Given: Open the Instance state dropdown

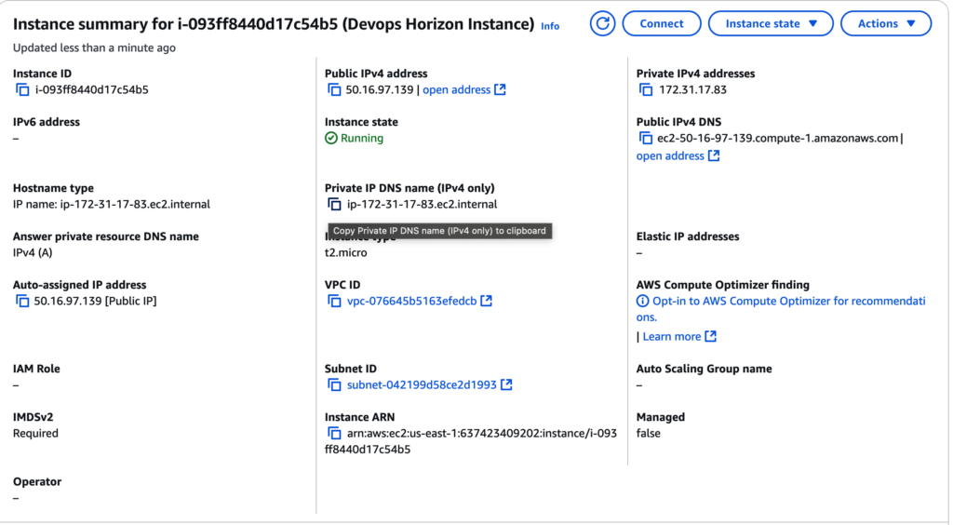Looking at the screenshot, I should (x=771, y=23).
